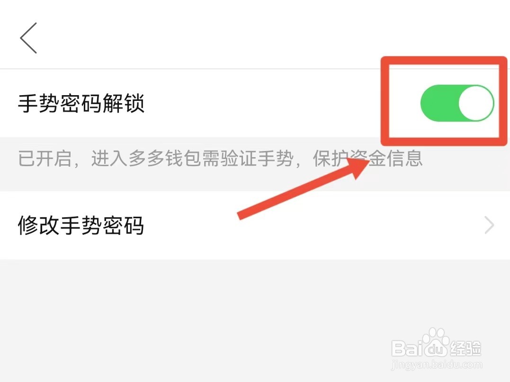Viewport: 510px width, 382px height.
Task: Turn off the 手势密码解锁 switch
Action: pos(457,103)
